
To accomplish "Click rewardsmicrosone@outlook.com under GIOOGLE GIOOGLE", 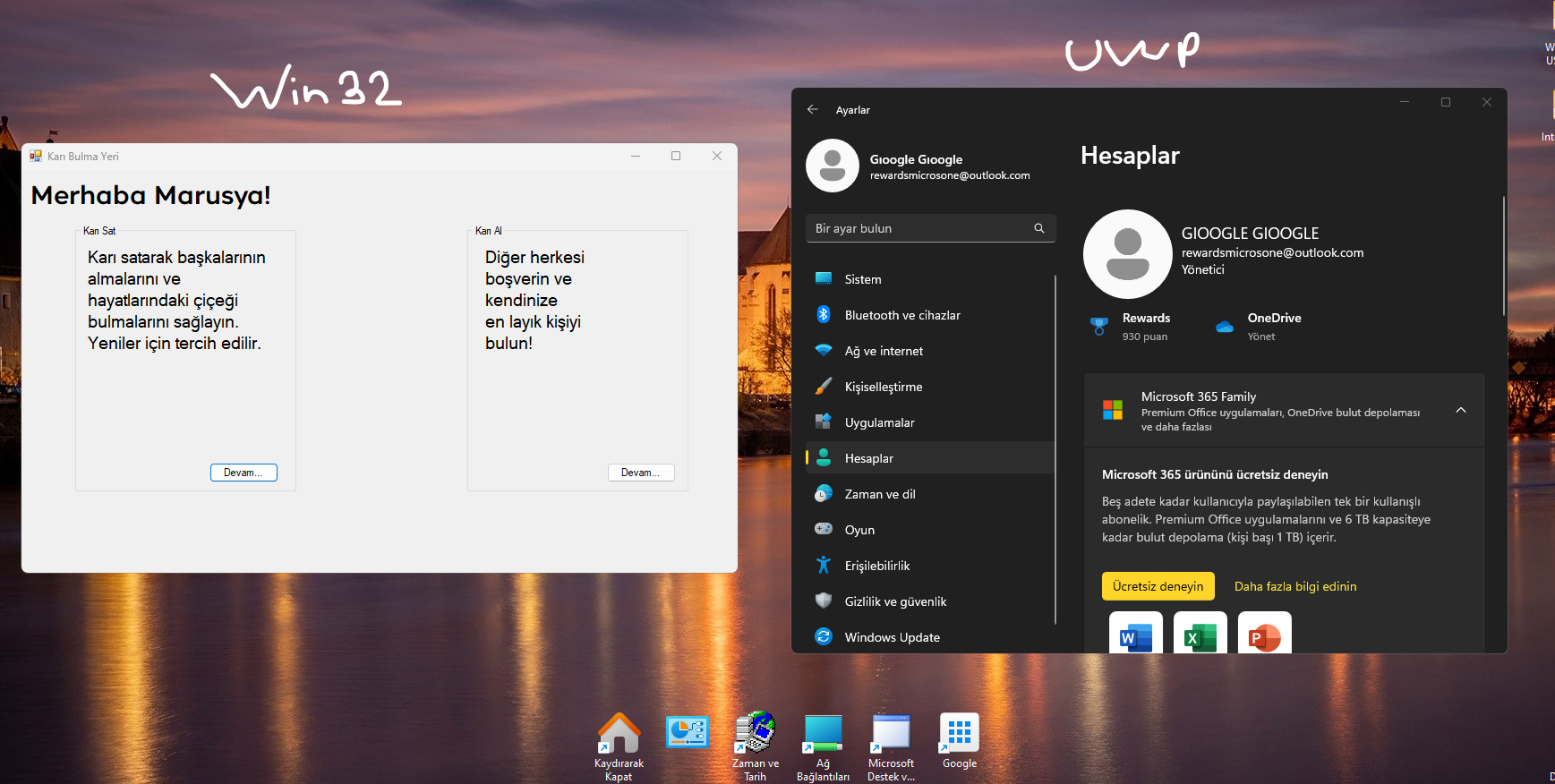I will coord(1272,252).
